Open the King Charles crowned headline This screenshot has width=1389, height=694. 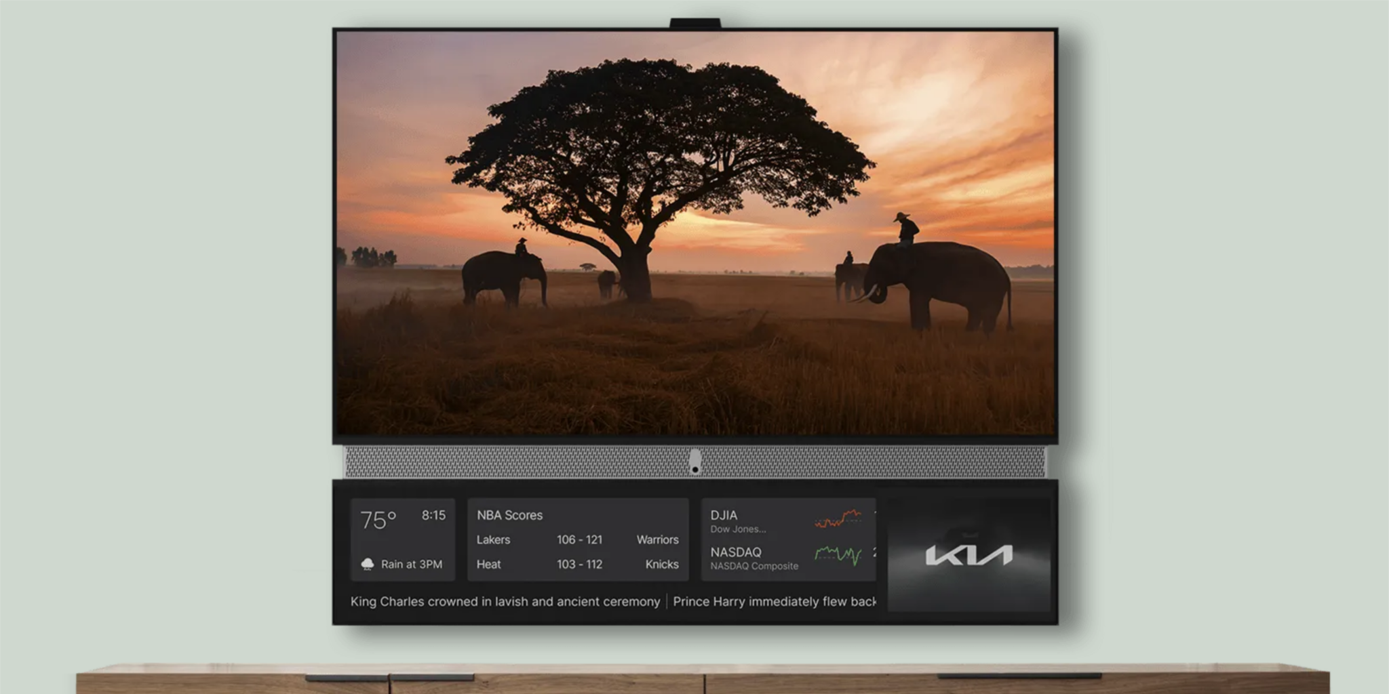tap(505, 601)
